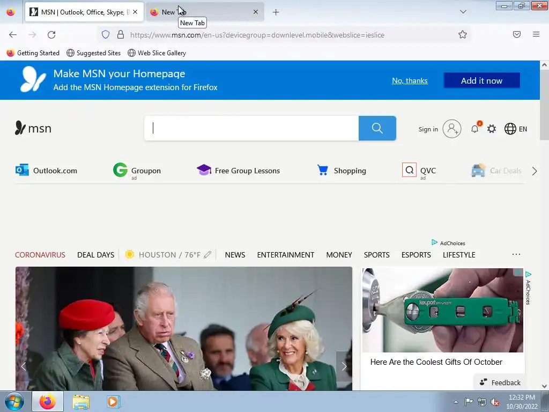Show hidden tray icons arrow
549x412 pixels.
click(x=456, y=402)
